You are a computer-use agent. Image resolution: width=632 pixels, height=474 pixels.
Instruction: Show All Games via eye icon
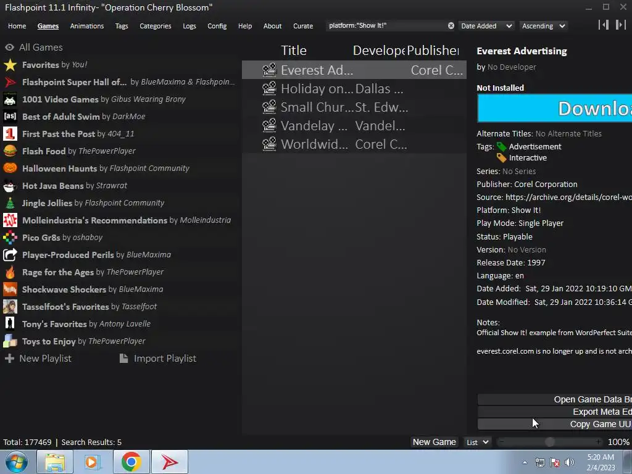tap(10, 48)
